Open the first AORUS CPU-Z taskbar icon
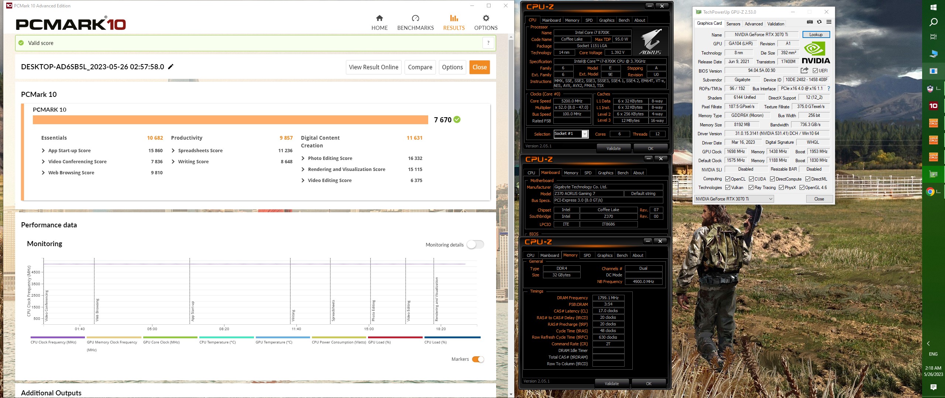The height and width of the screenshot is (398, 945). 933,123
